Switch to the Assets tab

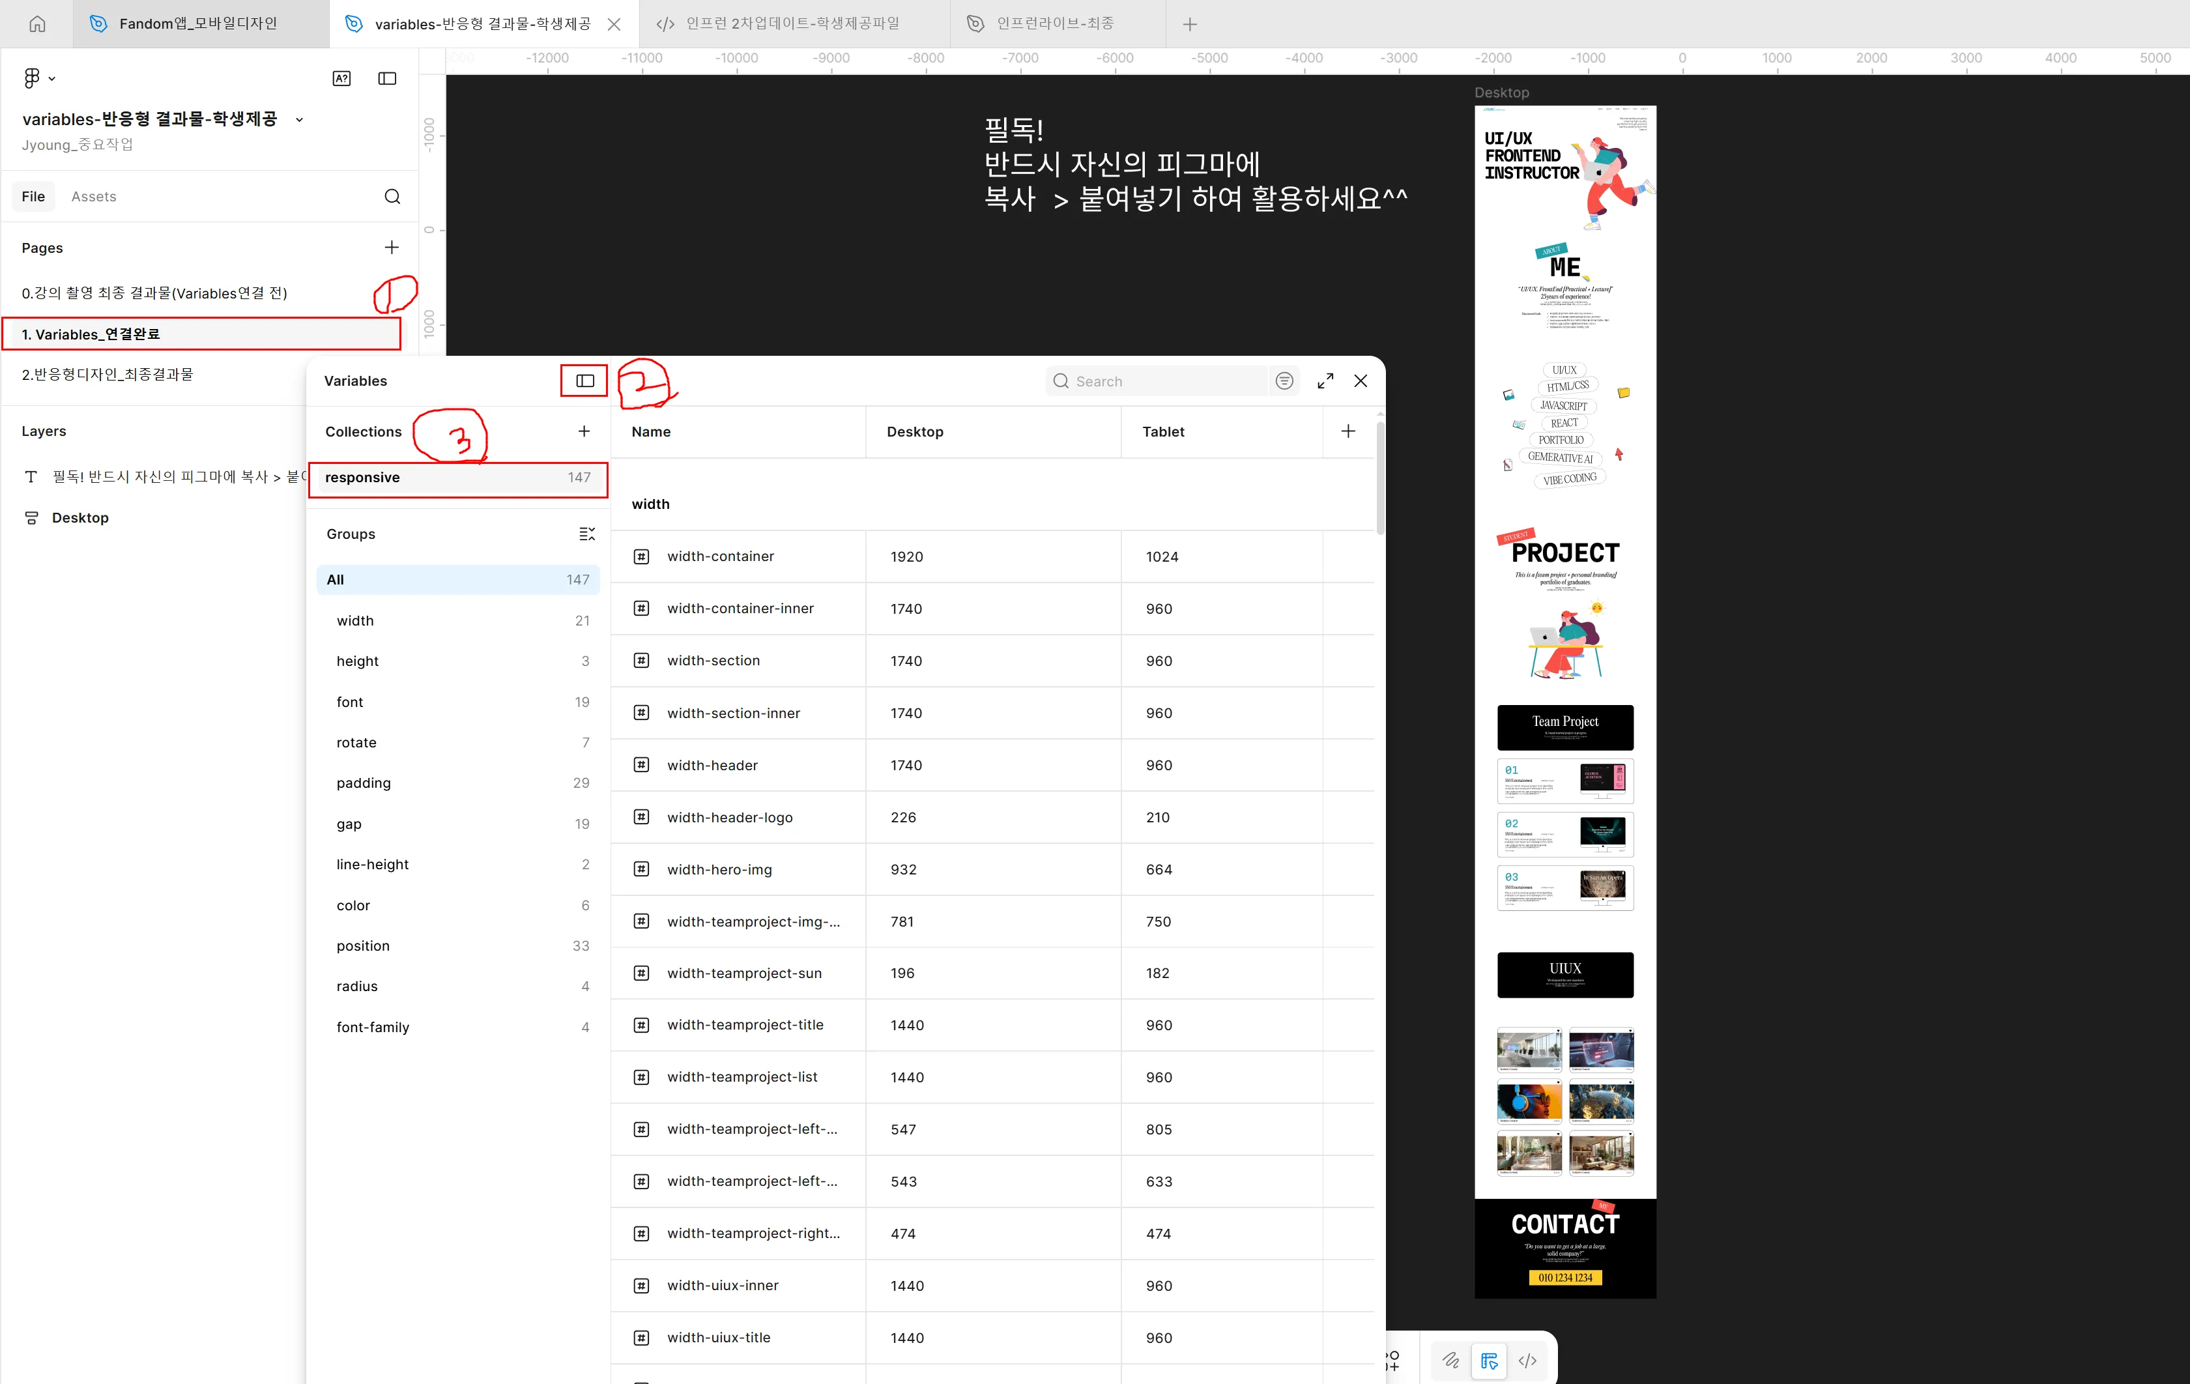point(94,195)
